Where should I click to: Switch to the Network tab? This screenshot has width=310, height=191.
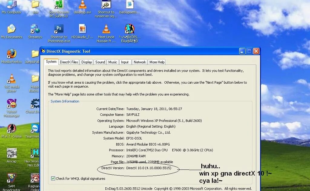point(140,62)
